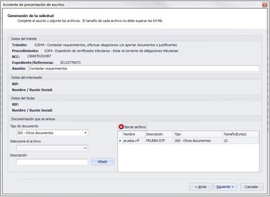Click the Asunto text field

tap(144, 68)
